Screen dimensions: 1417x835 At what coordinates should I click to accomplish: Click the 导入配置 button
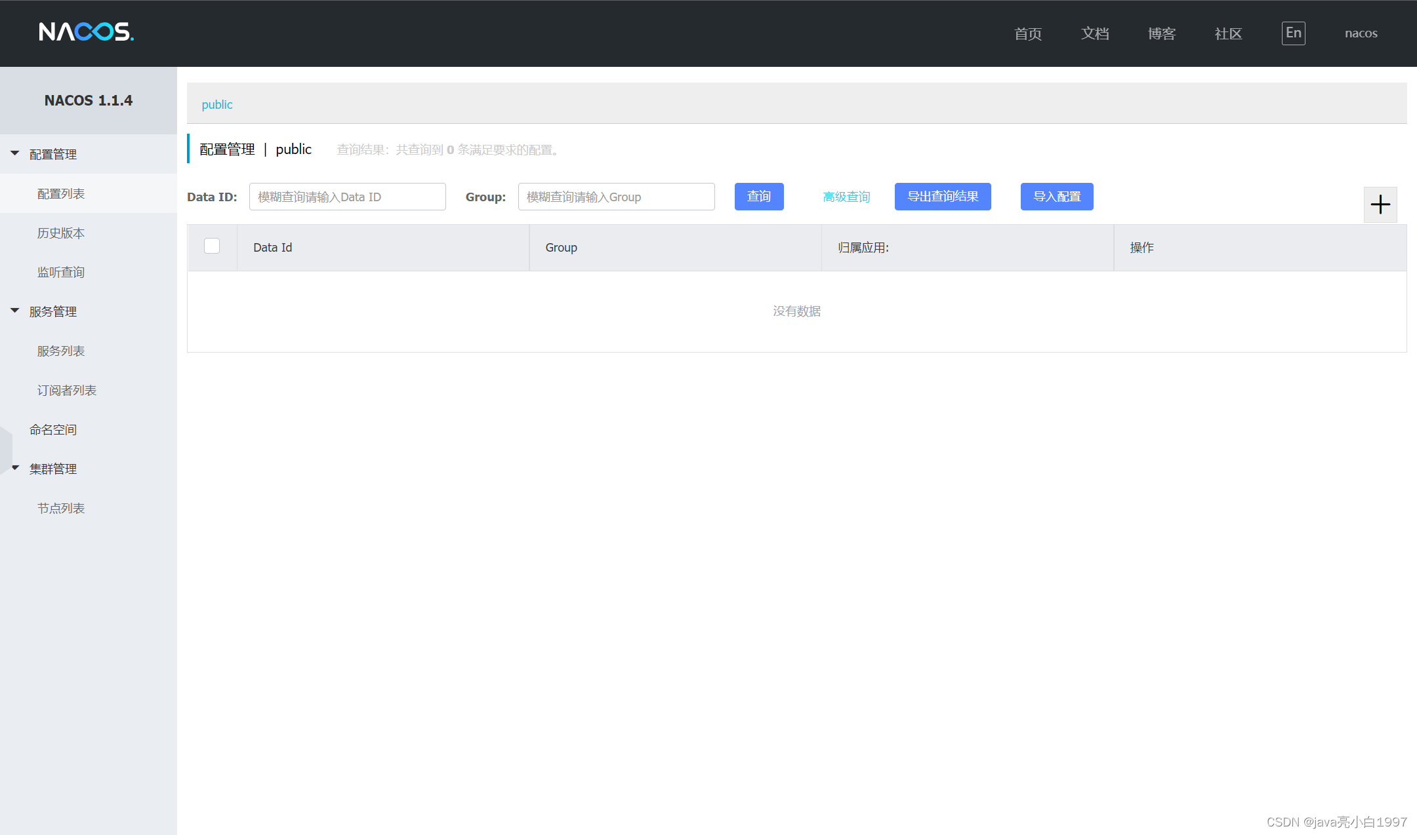click(x=1056, y=197)
